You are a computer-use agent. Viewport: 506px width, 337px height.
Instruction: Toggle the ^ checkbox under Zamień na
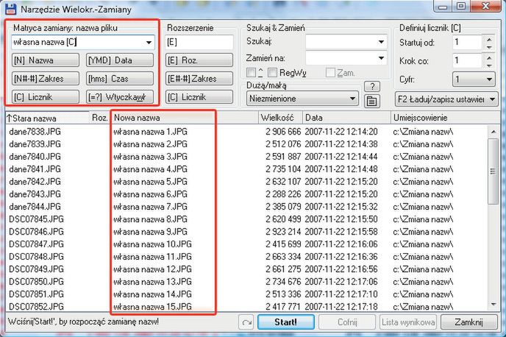(x=251, y=73)
